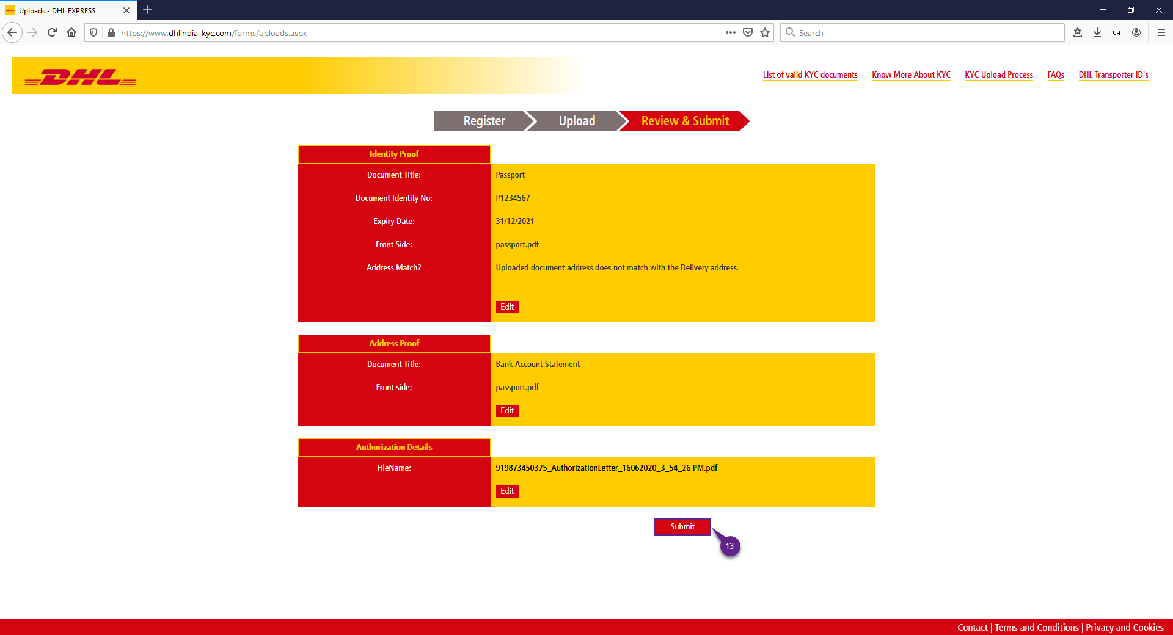Click the Expiry Date: label
Image resolution: width=1173 pixels, height=635 pixels.
point(394,221)
